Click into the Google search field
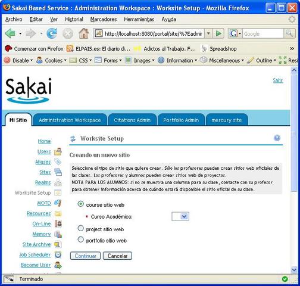Screen dimensions: 300x286 tap(263, 33)
